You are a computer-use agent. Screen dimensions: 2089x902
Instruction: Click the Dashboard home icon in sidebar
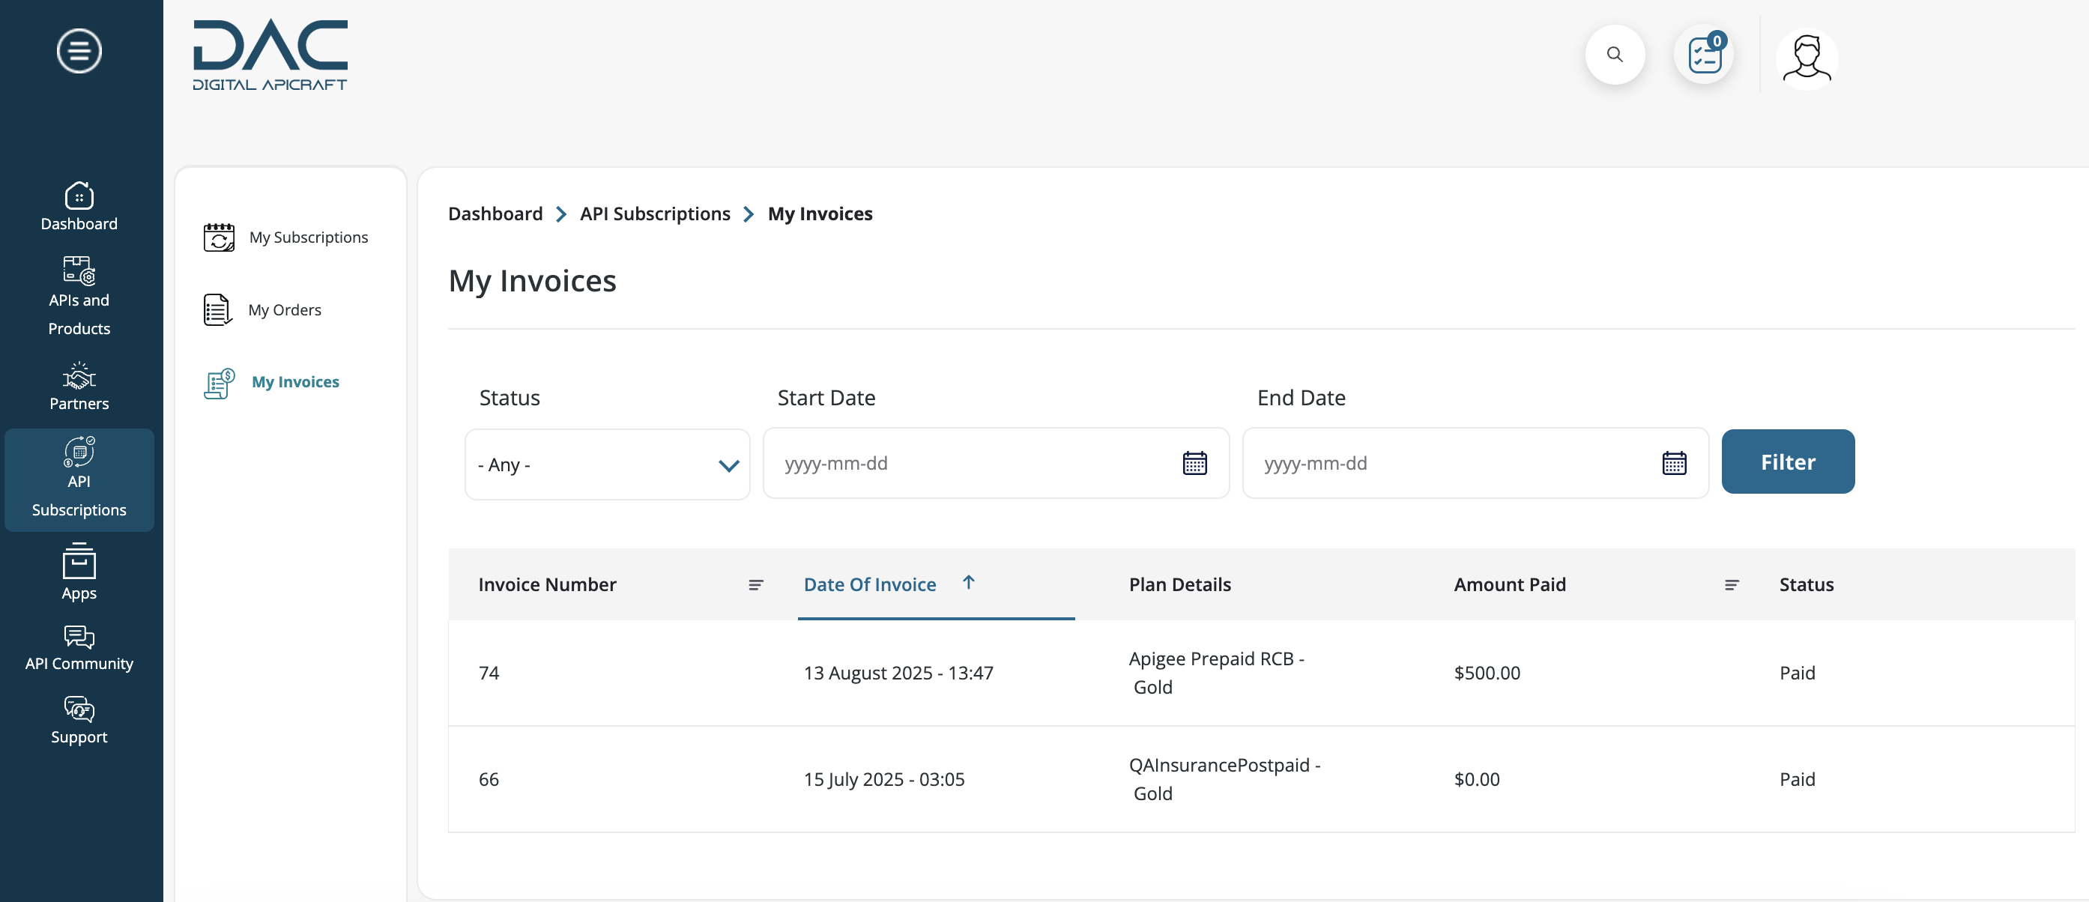pos(79,196)
